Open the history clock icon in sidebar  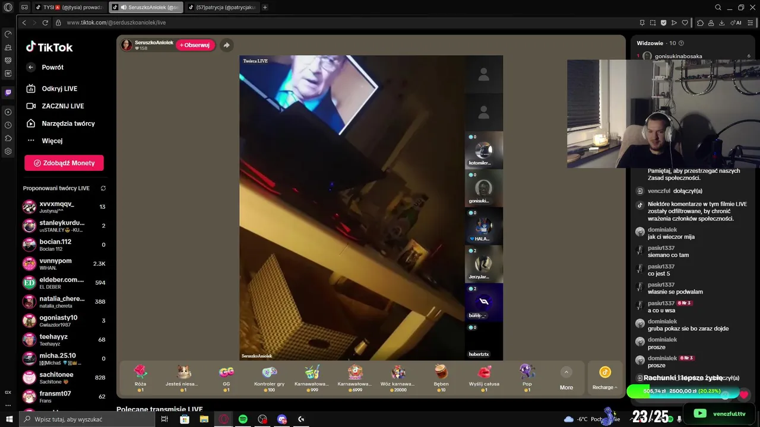click(8, 125)
